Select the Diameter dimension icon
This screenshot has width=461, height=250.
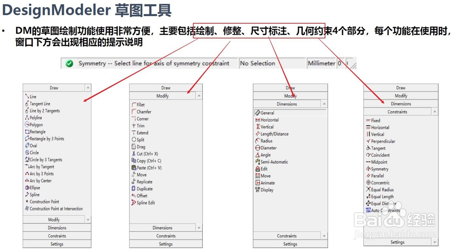[258, 148]
